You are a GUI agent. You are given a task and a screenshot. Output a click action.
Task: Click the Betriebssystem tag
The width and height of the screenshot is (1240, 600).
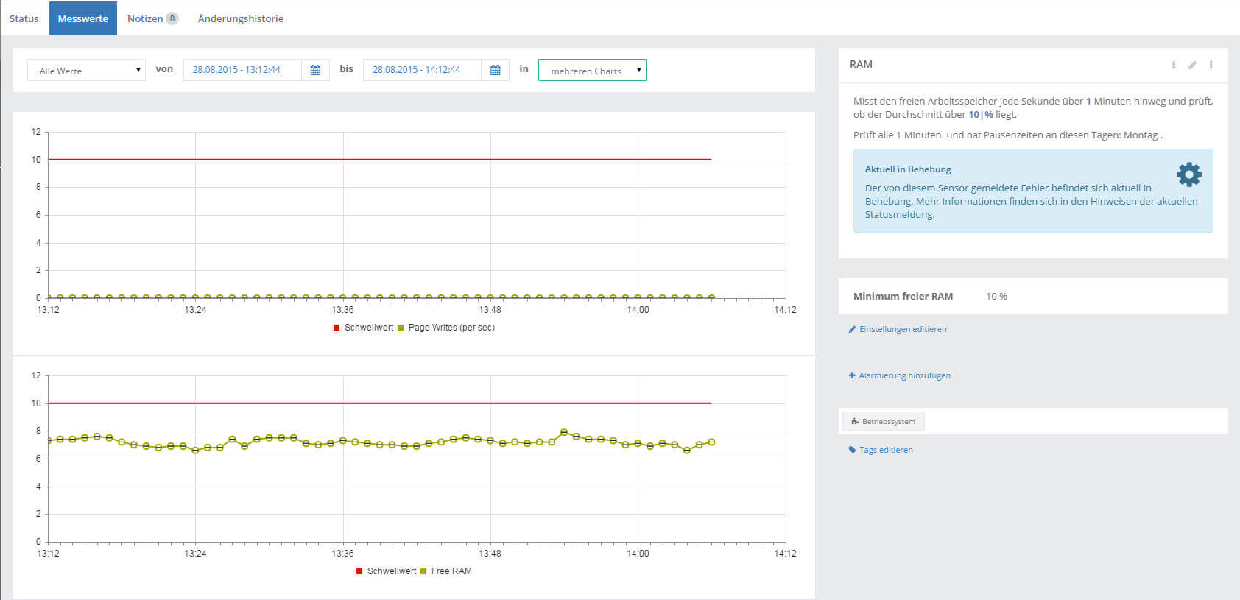(x=884, y=421)
